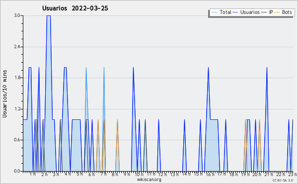Click the Total legend entry
The height and width of the screenshot is (184, 298).
point(221,12)
